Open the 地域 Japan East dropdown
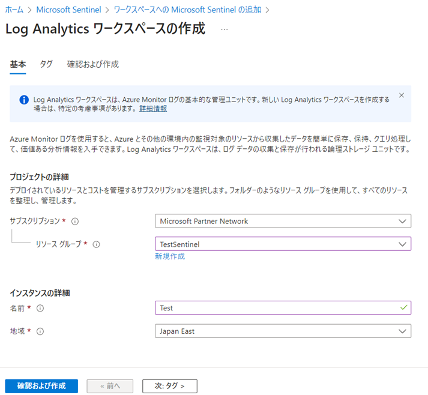This screenshot has height=395, width=428. (283, 331)
